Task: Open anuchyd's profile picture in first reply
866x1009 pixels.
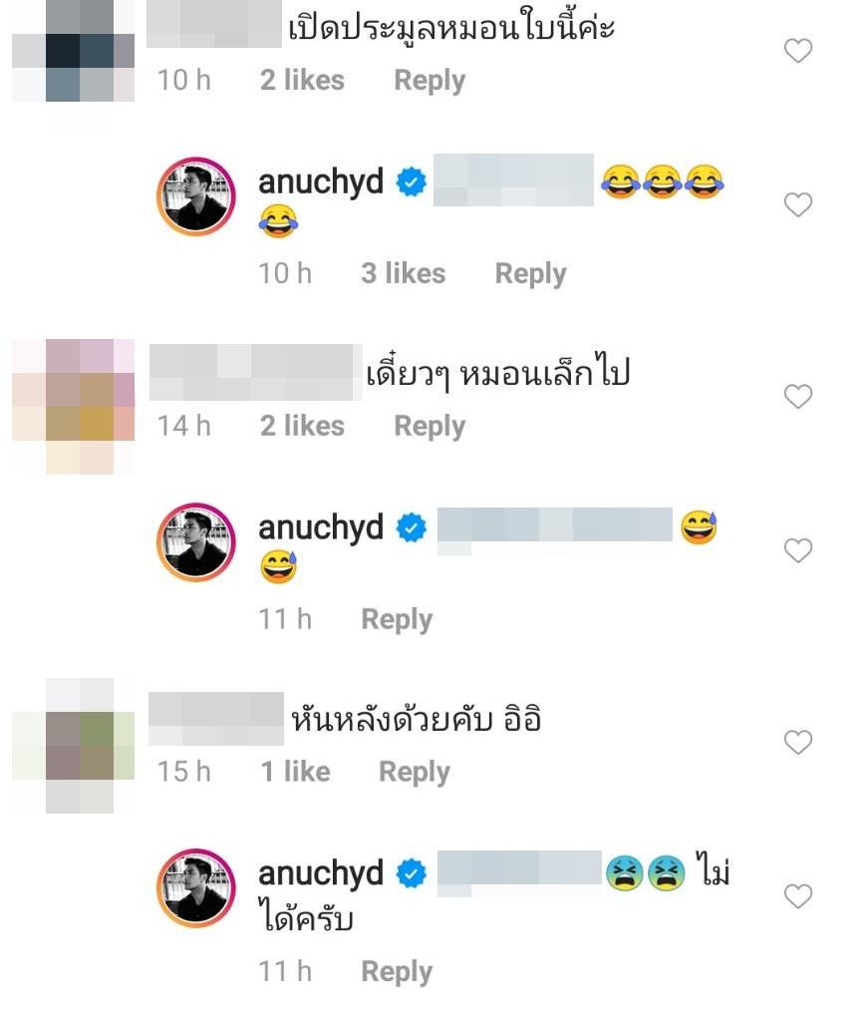Action: [196, 196]
